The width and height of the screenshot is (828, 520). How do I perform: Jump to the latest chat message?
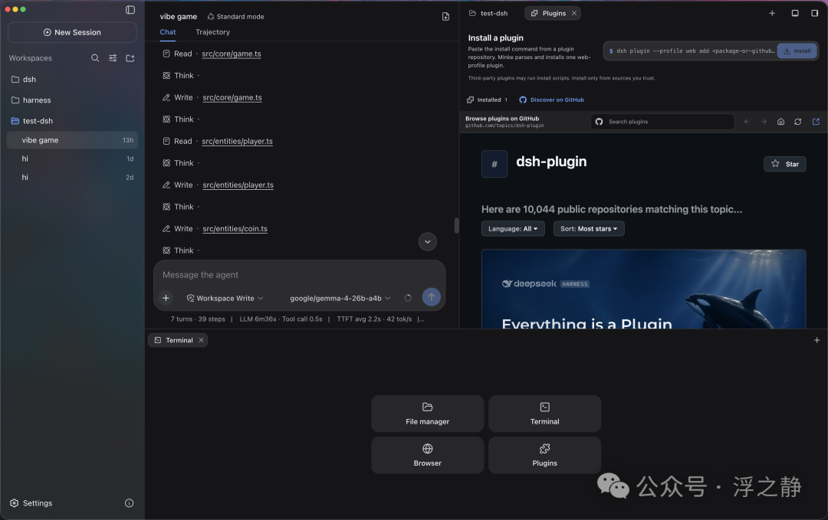coord(428,241)
